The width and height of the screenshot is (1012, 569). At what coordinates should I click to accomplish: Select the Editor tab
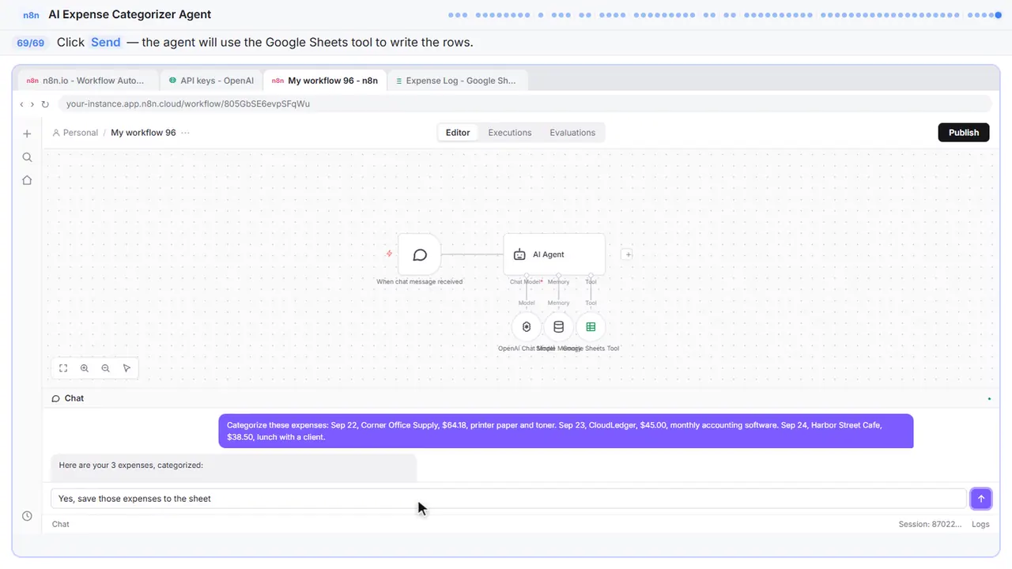point(458,133)
